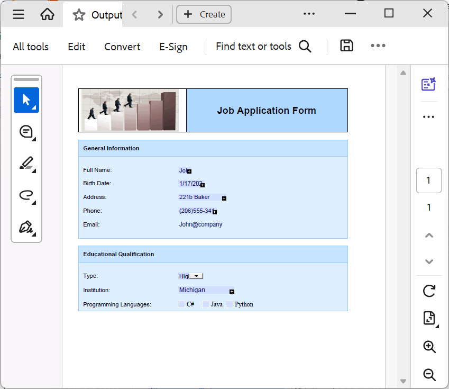Click the search magnifier icon
Screen dimensions: 449x389
(x=305, y=46)
